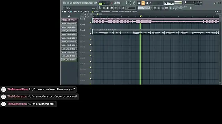Click the Ctrl button
This screenshot has width=222, height=124.
[159, 8]
